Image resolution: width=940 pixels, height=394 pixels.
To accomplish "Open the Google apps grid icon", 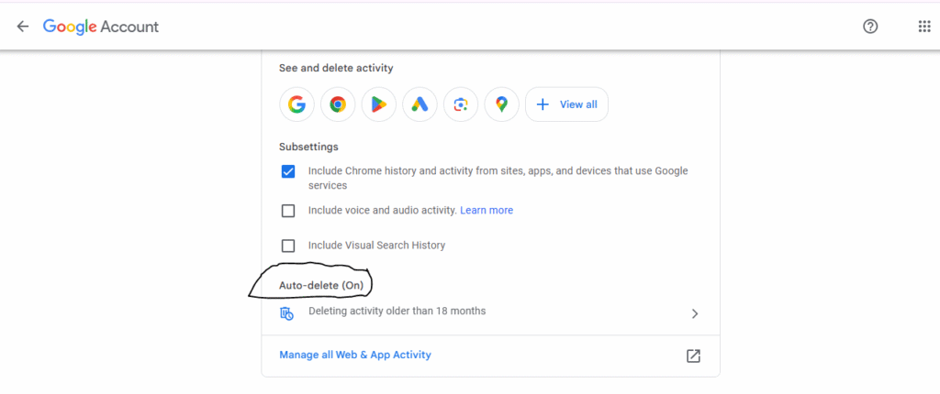I will click(923, 27).
